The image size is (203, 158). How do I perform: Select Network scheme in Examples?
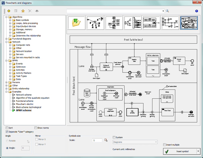(24, 95)
